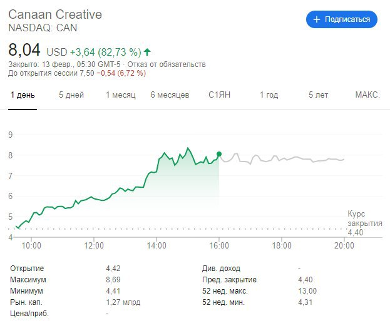Click the 8,04 current price value

(24, 50)
